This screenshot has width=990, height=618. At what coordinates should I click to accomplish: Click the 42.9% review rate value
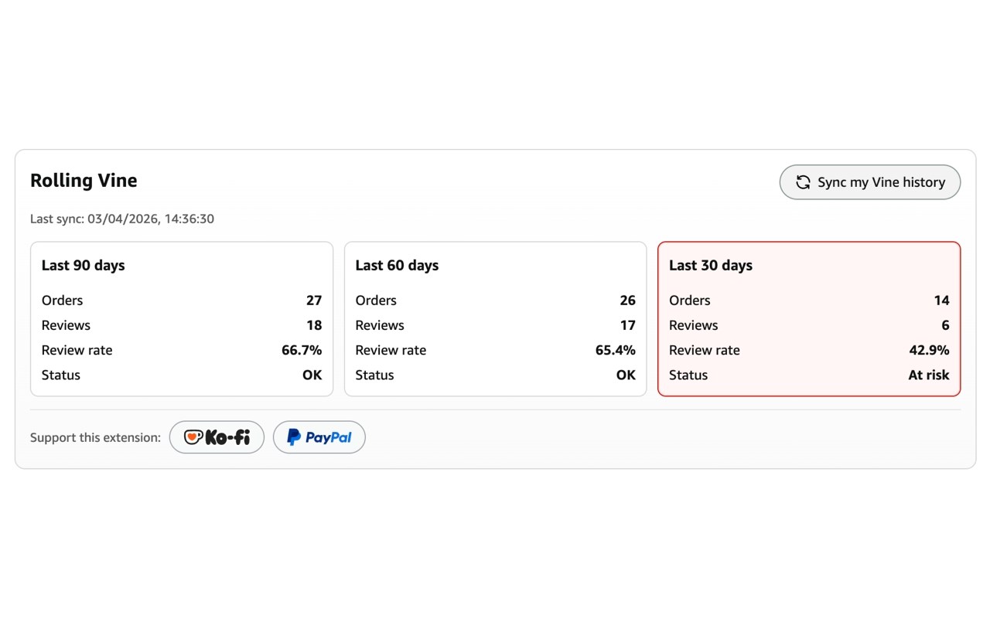929,350
